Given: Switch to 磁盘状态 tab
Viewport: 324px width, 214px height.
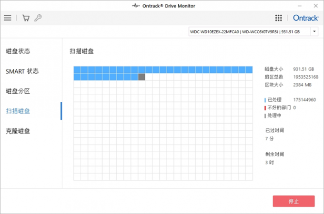Looking at the screenshot, I should 18,51.
